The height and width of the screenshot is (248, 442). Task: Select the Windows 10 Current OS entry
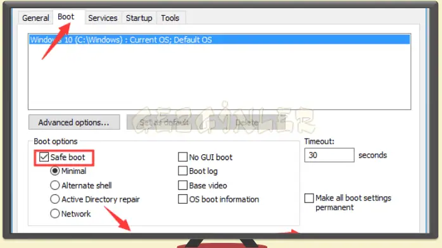pos(219,40)
